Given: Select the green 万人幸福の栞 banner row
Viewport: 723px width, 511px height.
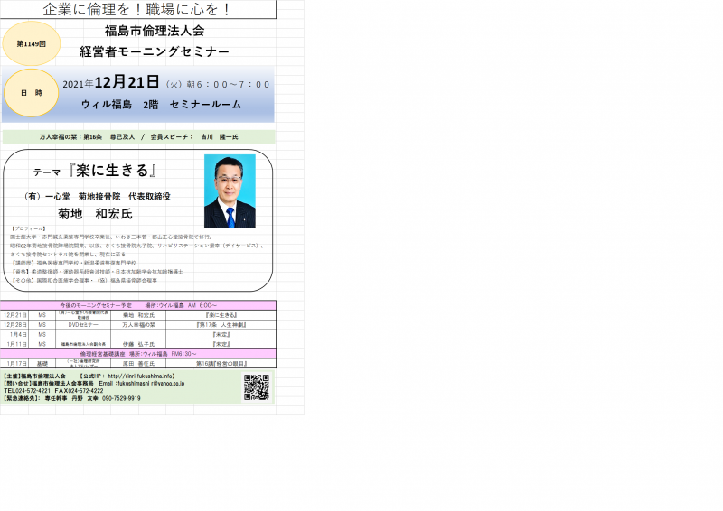Looking at the screenshot, I should click(138, 136).
